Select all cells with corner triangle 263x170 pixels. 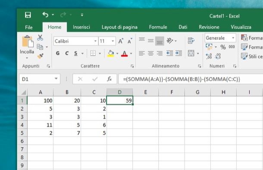[x=23, y=92]
